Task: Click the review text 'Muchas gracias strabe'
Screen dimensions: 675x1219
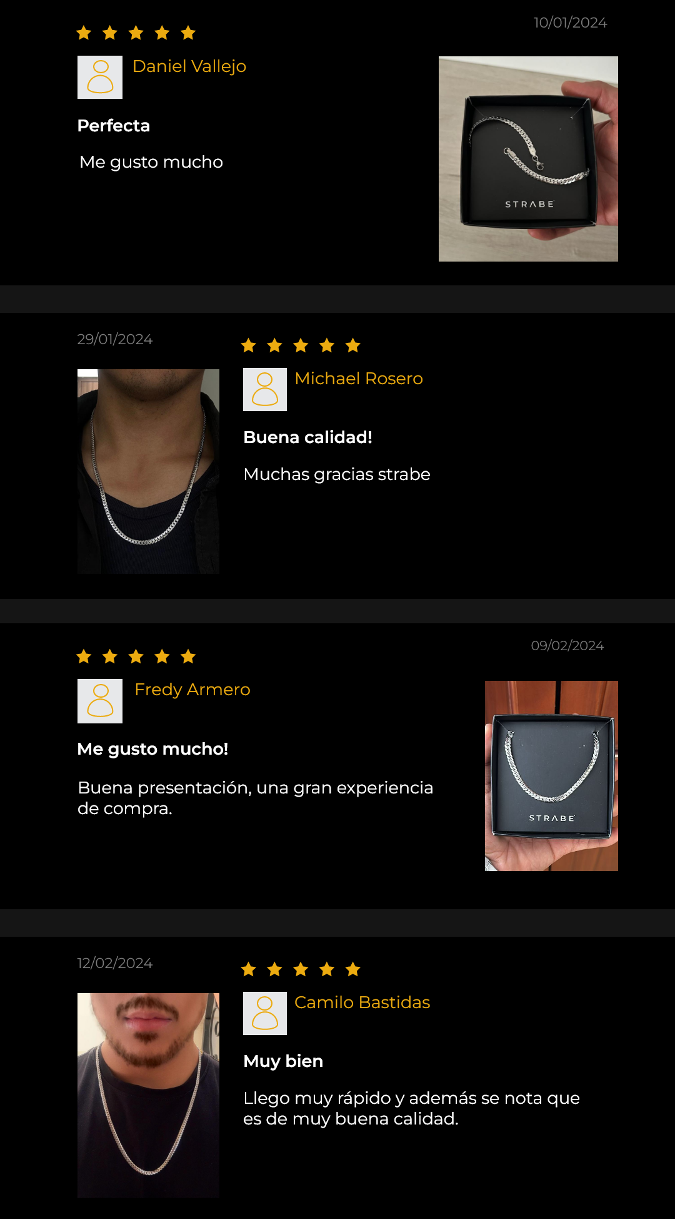Action: pyautogui.click(x=337, y=474)
